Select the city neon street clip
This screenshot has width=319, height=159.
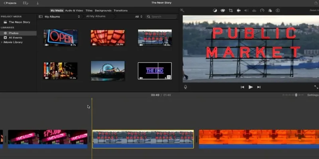click(61, 71)
